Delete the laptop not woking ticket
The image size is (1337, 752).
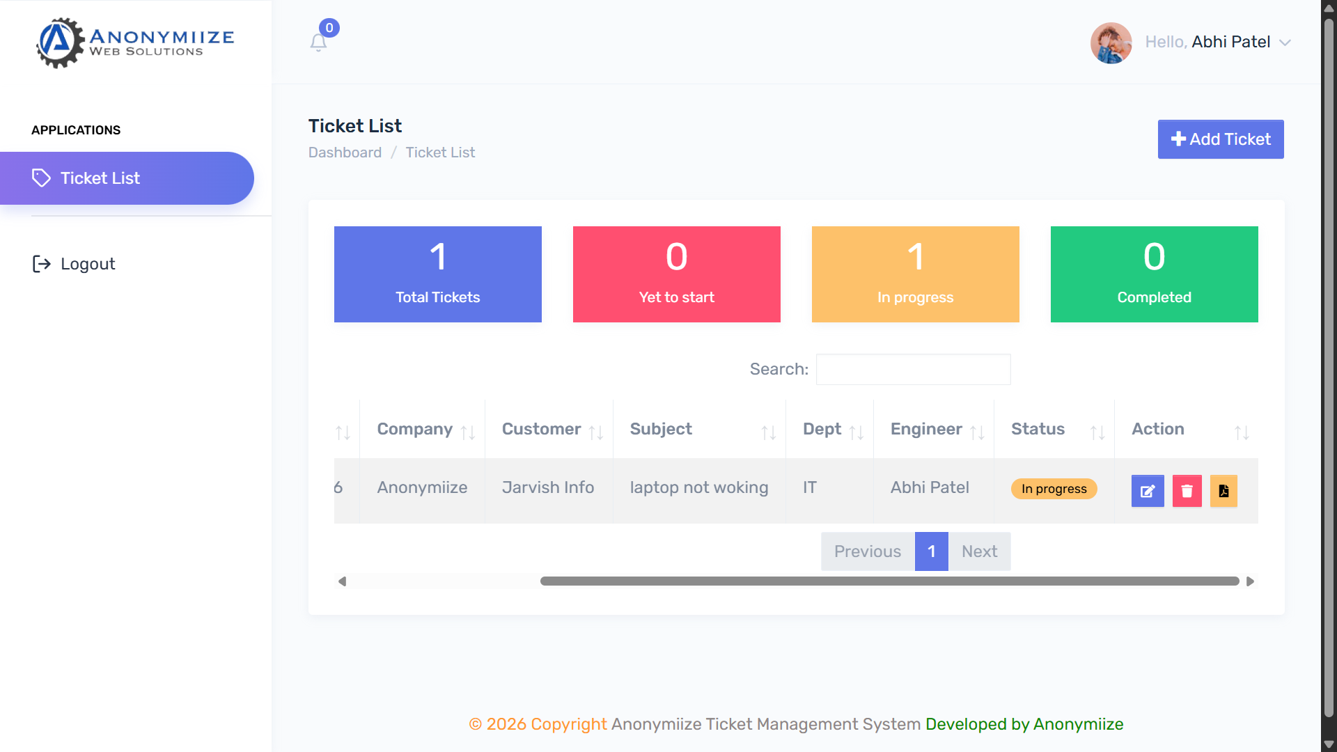tap(1187, 491)
